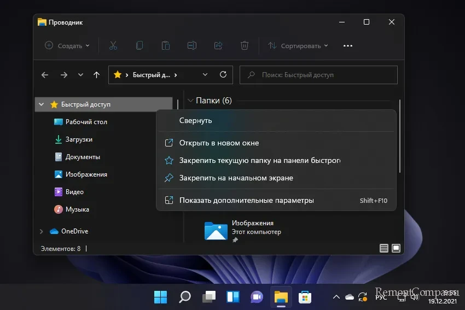Click the Delete trash bin icon
Screen dimensions: 465x310
pyautogui.click(x=245, y=46)
